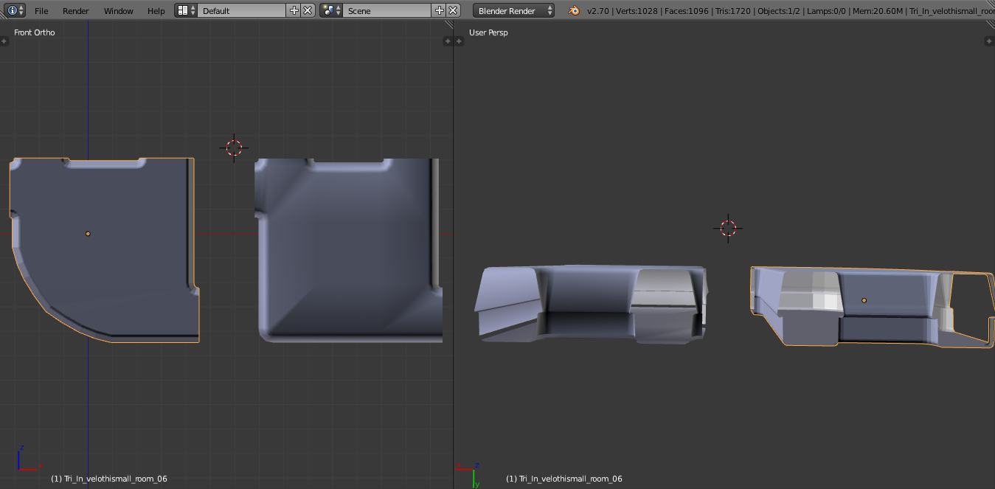Screen dimensions: 995x489
Task: Click the "Mem:20.60M" memory readout
Action: click(876, 11)
